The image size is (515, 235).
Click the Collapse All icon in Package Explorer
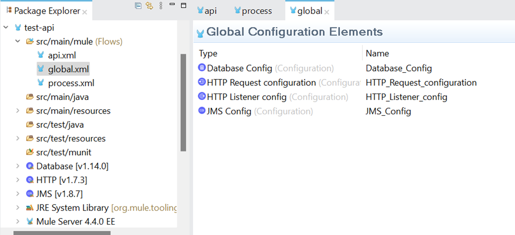click(x=138, y=6)
